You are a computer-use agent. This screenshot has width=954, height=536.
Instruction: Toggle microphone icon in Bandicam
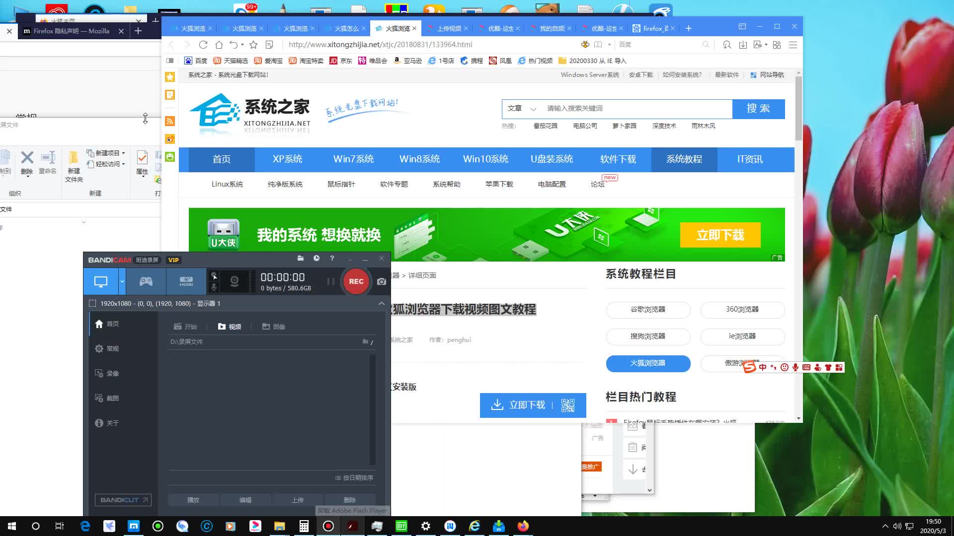click(214, 287)
